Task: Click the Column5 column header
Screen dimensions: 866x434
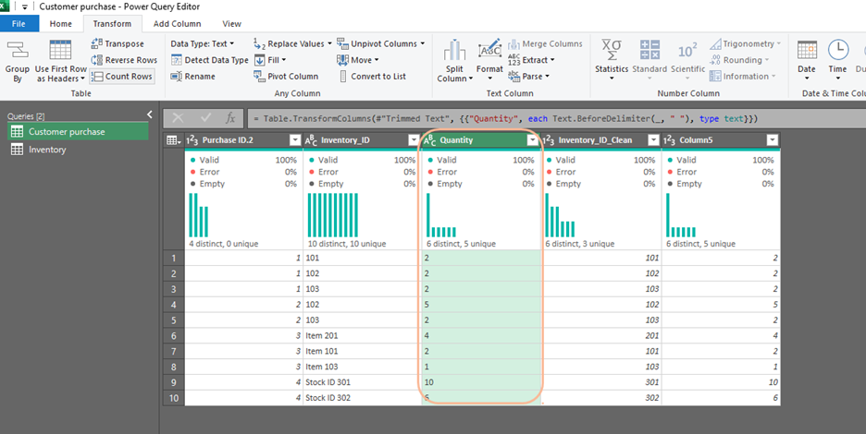Action: [x=721, y=140]
